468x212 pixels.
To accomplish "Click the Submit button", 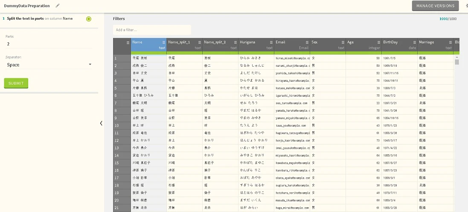I will (x=16, y=83).
